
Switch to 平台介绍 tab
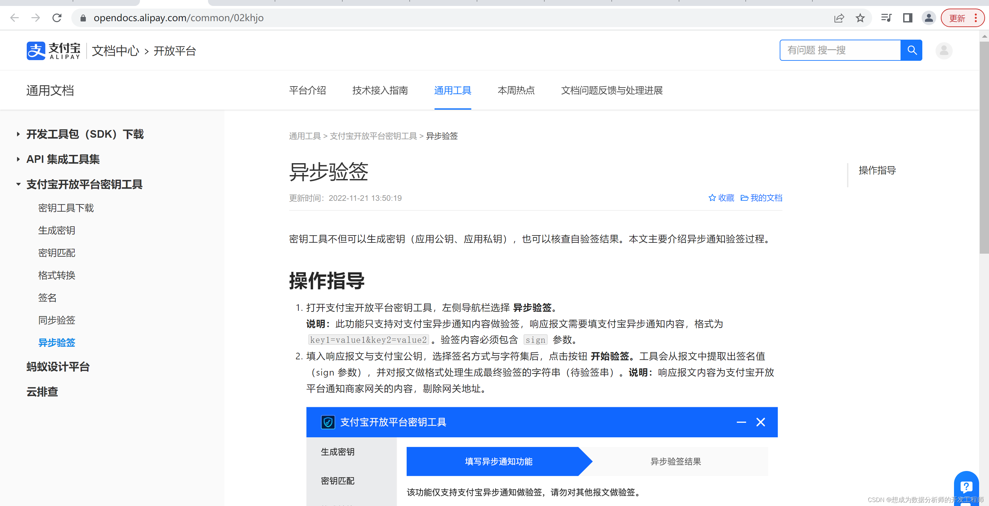coord(308,90)
